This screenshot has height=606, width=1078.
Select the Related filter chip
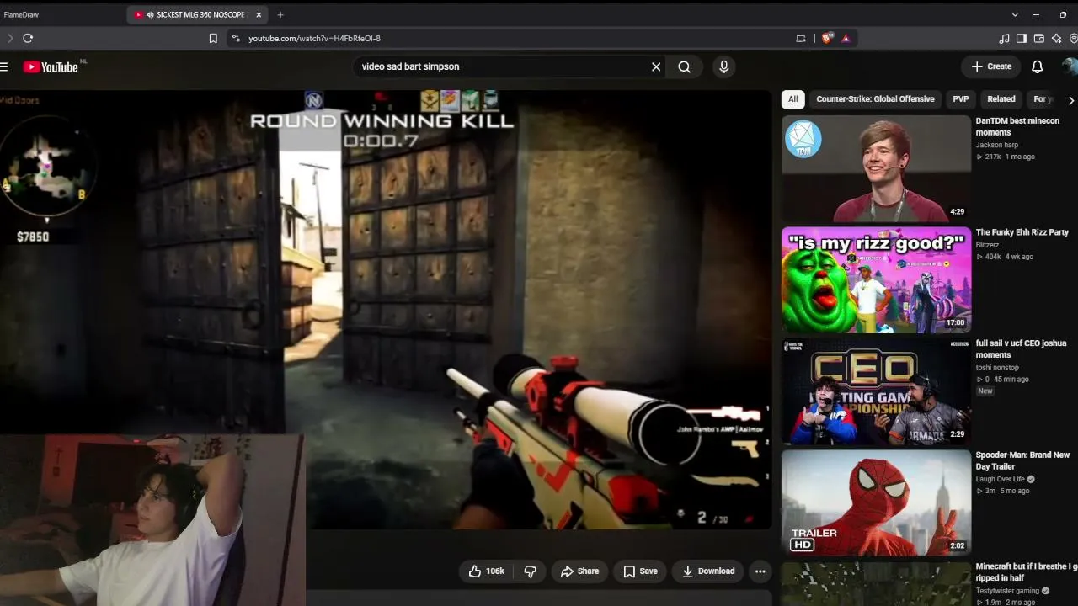(1001, 99)
